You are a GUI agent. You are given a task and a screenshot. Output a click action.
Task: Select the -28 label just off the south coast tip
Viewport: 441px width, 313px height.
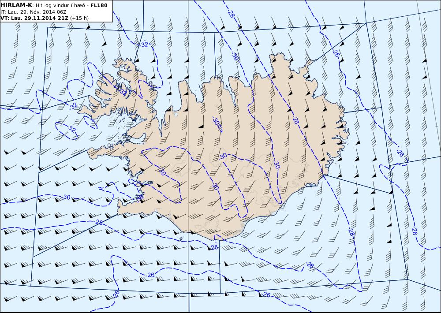coord(214,247)
